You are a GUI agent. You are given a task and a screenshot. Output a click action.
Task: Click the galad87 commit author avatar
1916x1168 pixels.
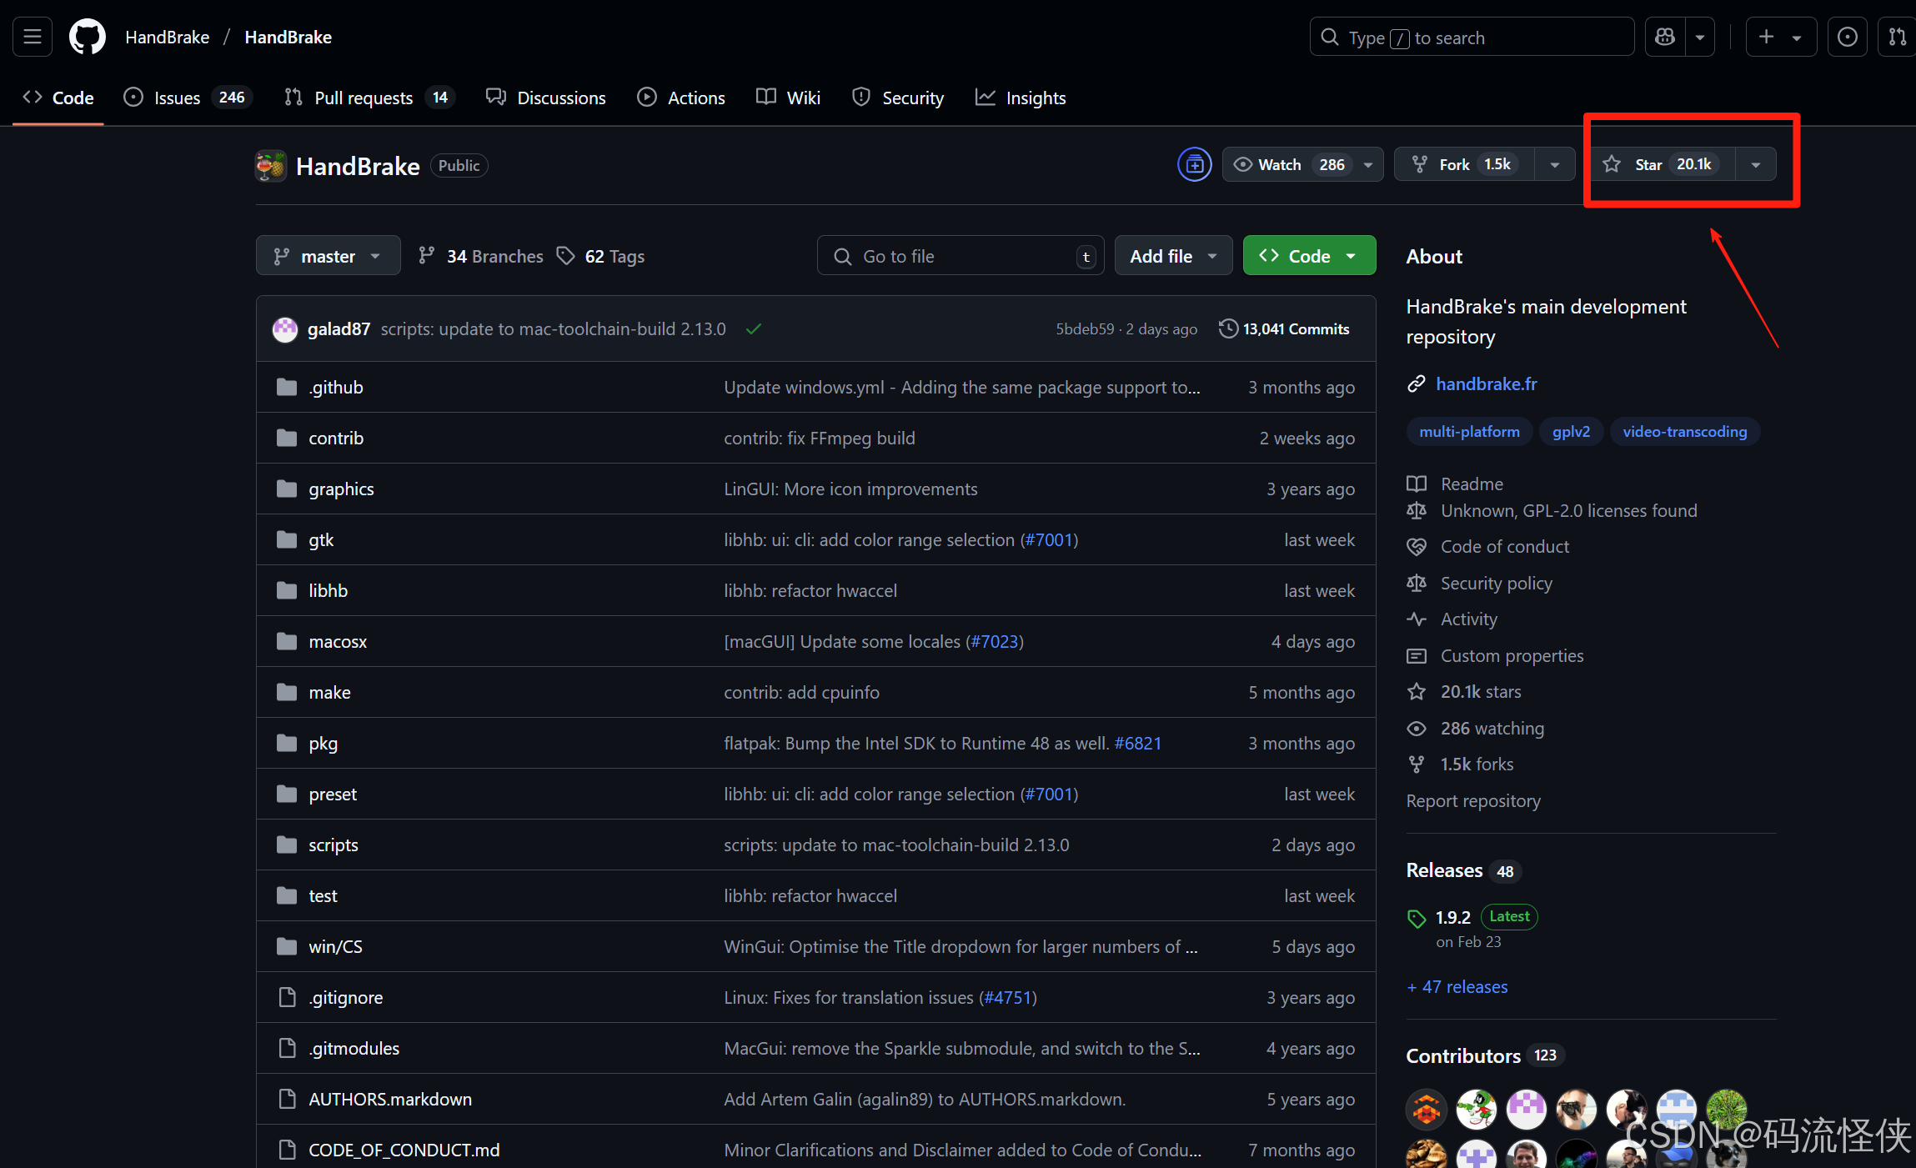[x=285, y=329]
